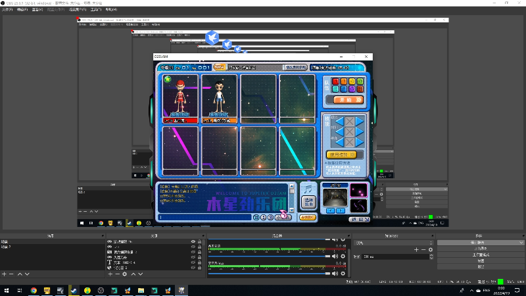Click right arrow of first skill row

point(360,121)
